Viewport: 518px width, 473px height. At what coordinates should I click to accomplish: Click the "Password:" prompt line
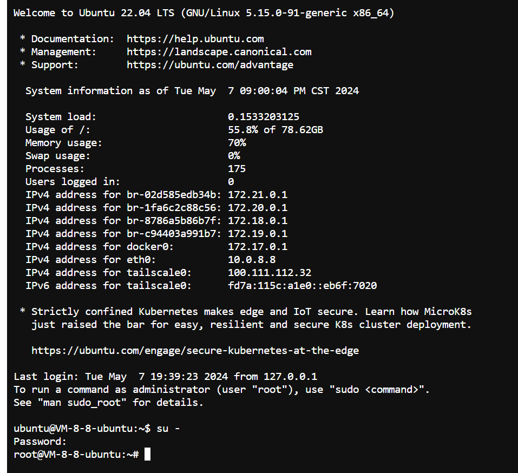point(40,442)
